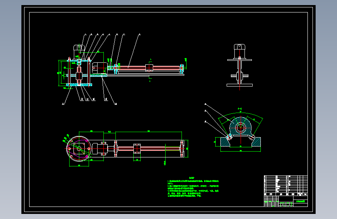Select the slider block on the rail in front view

click(x=149, y=68)
